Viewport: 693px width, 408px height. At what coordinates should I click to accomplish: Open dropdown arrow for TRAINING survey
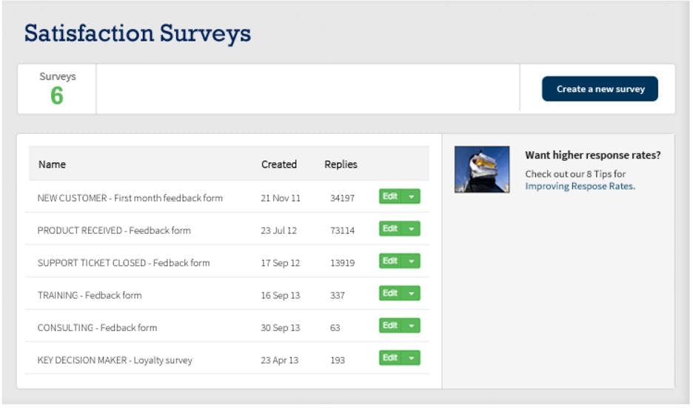412,293
